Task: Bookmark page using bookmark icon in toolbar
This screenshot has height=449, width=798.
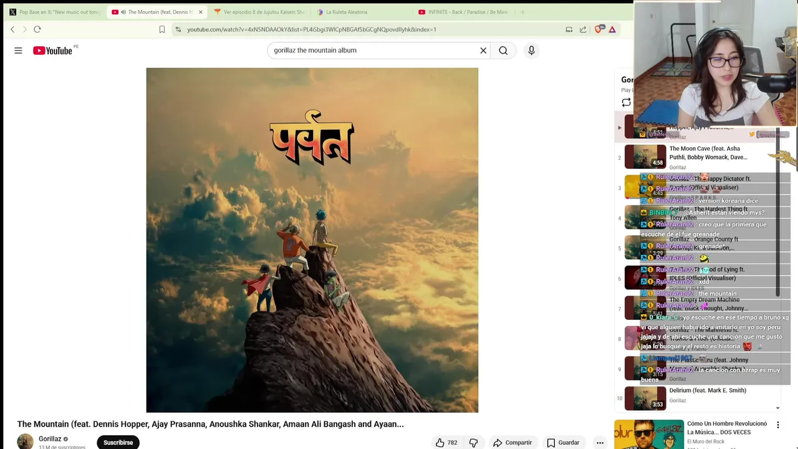Action: pyautogui.click(x=162, y=29)
